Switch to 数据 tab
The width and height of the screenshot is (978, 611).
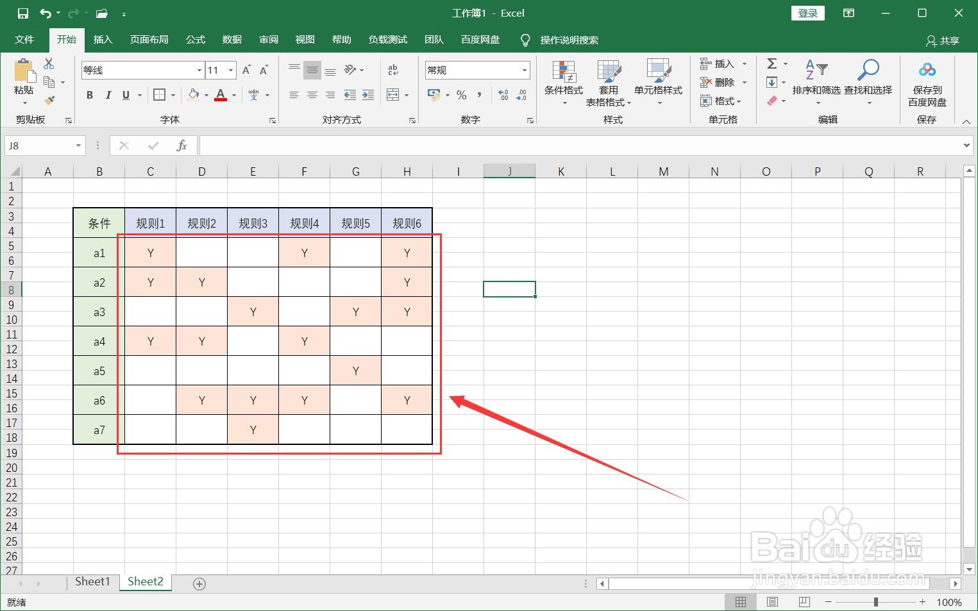pos(232,40)
